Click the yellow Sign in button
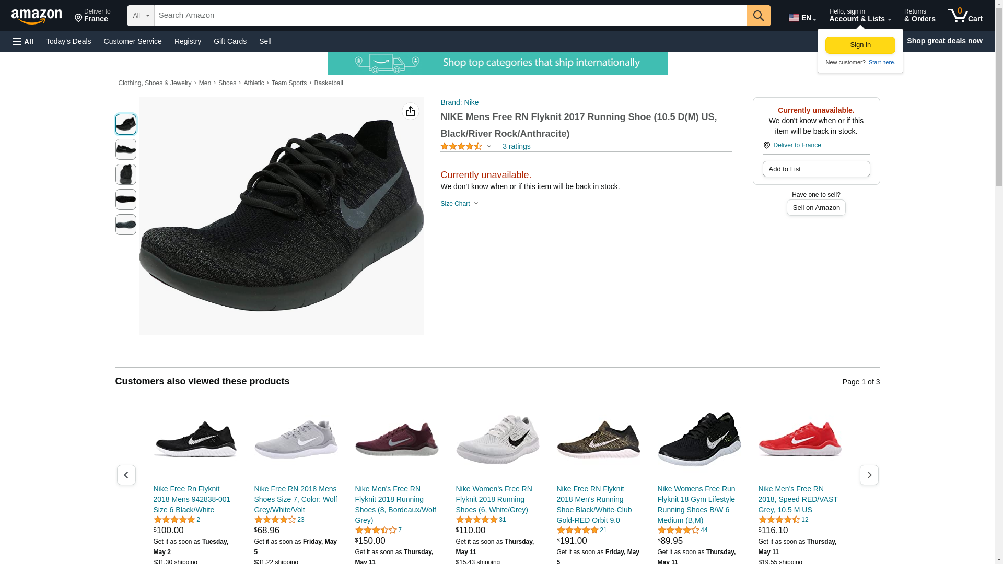 tap(860, 45)
